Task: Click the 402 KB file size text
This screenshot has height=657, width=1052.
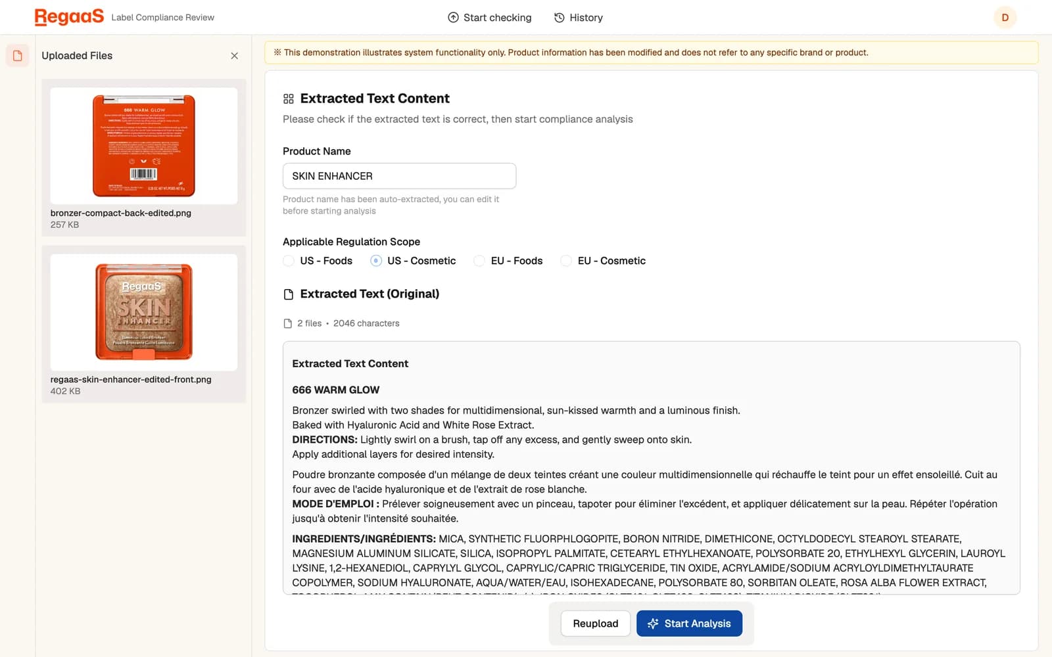Action: point(65,391)
